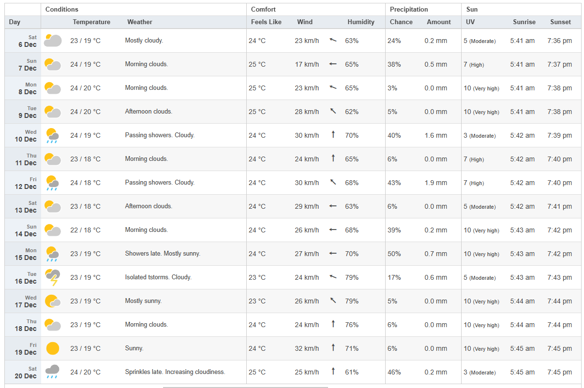584x388 pixels.
Task: Click the passing showers icon for 10 Dec
Action: coord(52,136)
